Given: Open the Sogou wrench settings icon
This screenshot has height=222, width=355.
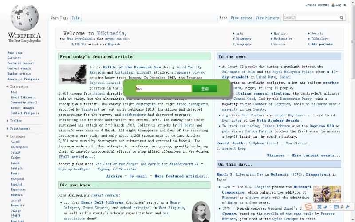Looking at the screenshot, I should coord(347,206).
